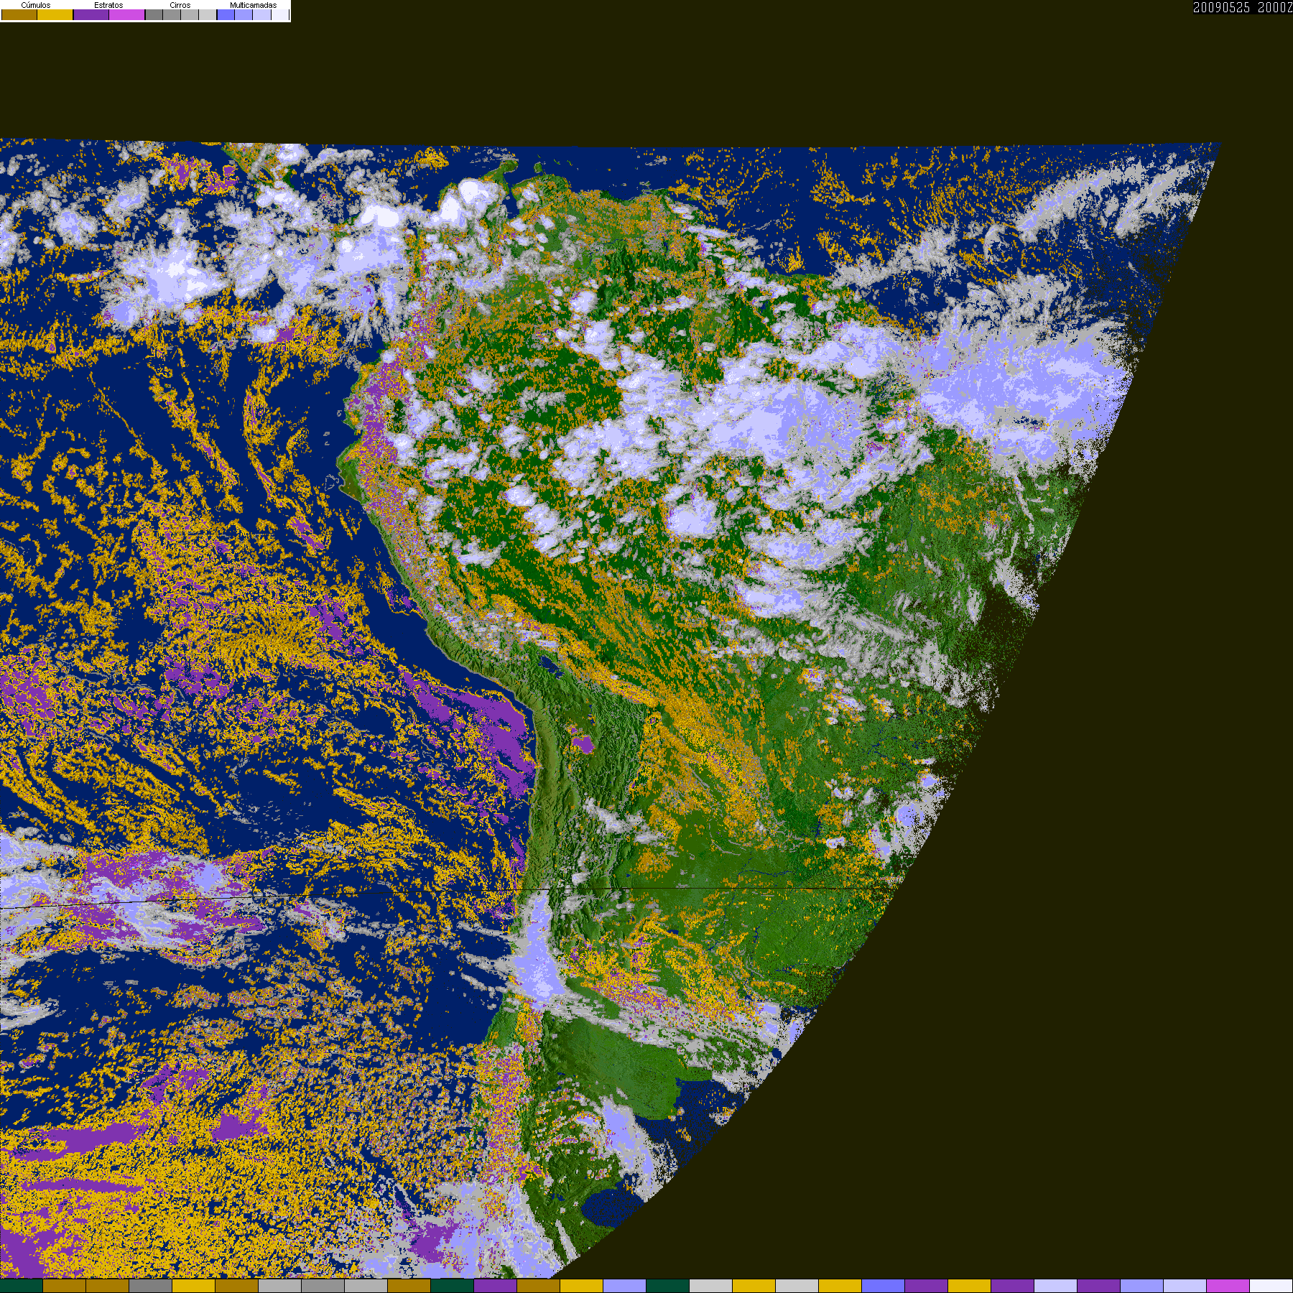Select the Cirros legend label
Viewport: 1293px width, 1293px height.
[x=180, y=5]
